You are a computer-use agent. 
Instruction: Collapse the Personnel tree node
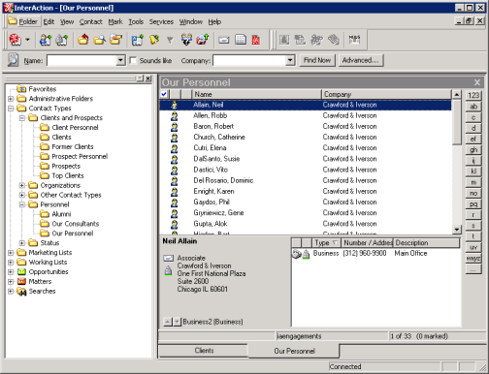coord(22,204)
